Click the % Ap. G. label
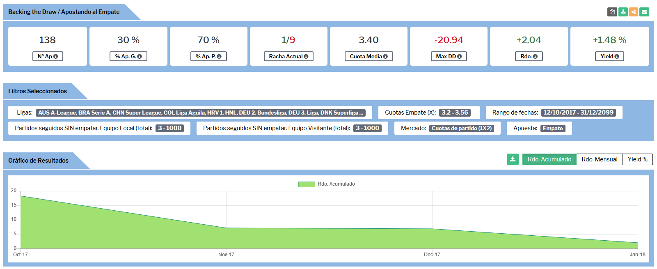657x269 pixels. pyautogui.click(x=128, y=56)
